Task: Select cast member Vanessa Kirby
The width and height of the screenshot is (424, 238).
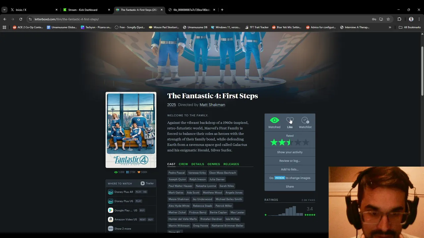Action: tap(197, 173)
